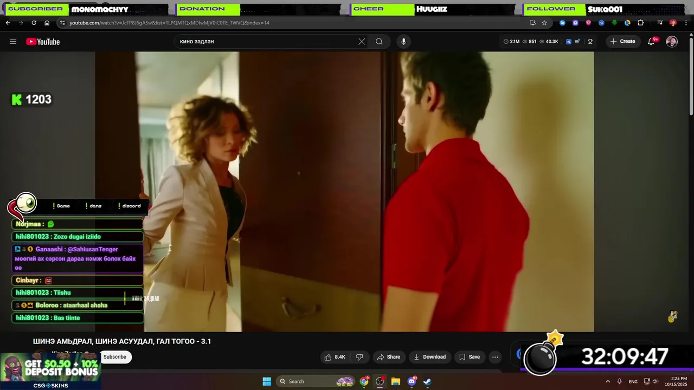
Task: Open Discord from the taskbar
Action: 412,381
